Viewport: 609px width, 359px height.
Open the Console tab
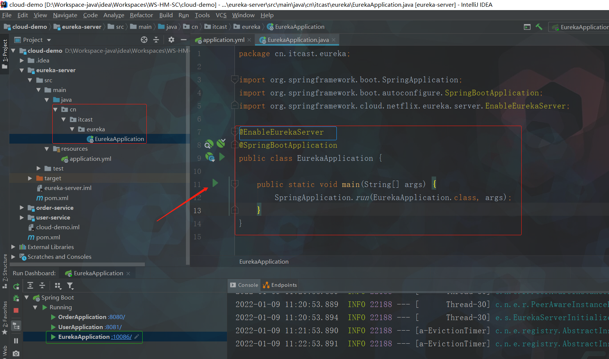(x=245, y=285)
